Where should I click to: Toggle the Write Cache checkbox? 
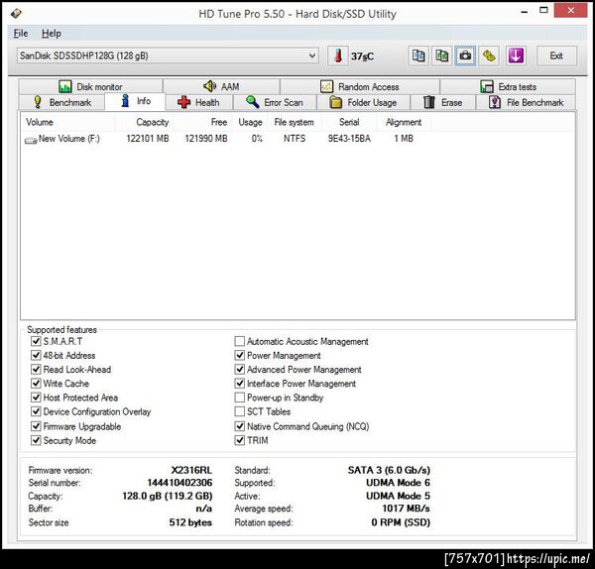[x=36, y=384]
